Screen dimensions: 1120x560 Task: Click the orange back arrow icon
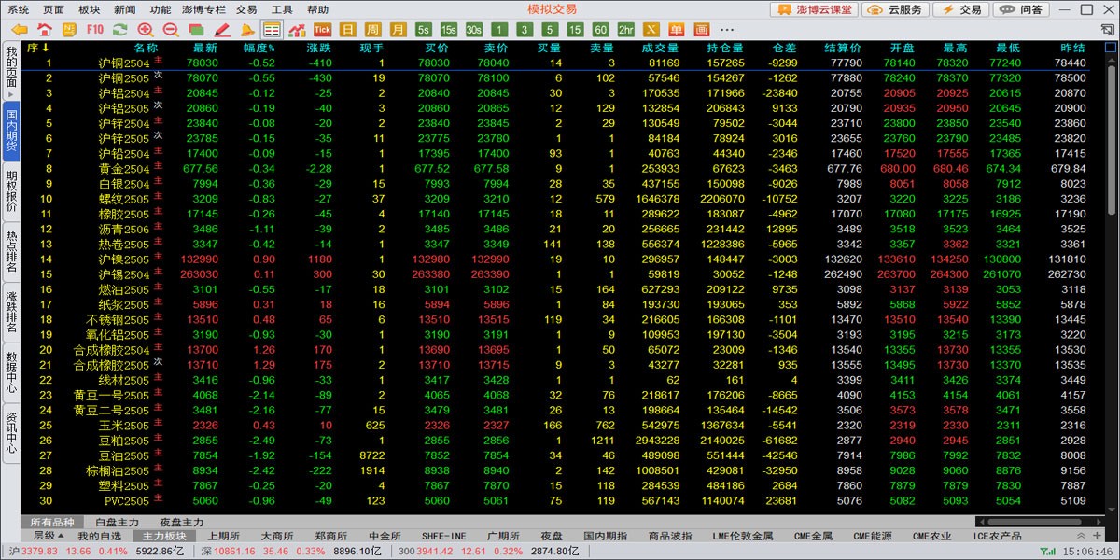pos(19,29)
